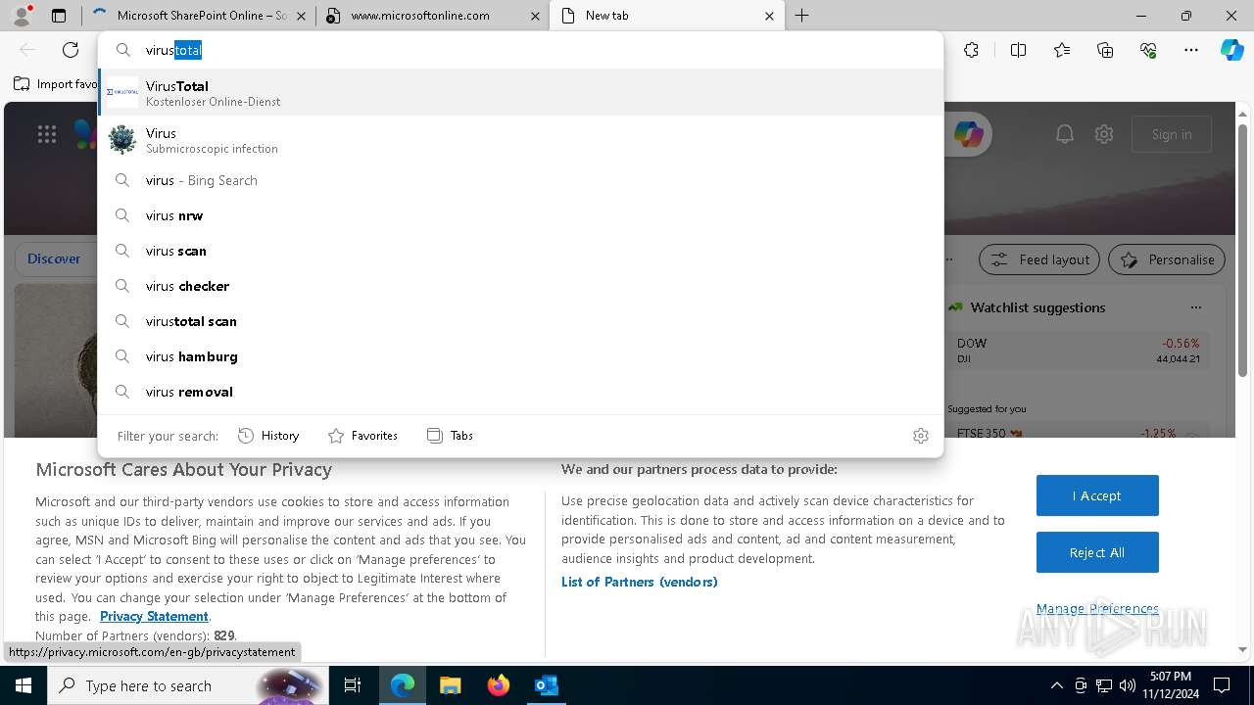Image resolution: width=1254 pixels, height=705 pixels.
Task: Click the refresh page button
Action: (71, 50)
